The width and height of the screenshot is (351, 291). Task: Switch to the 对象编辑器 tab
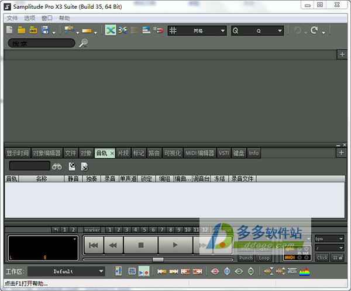(x=47, y=153)
